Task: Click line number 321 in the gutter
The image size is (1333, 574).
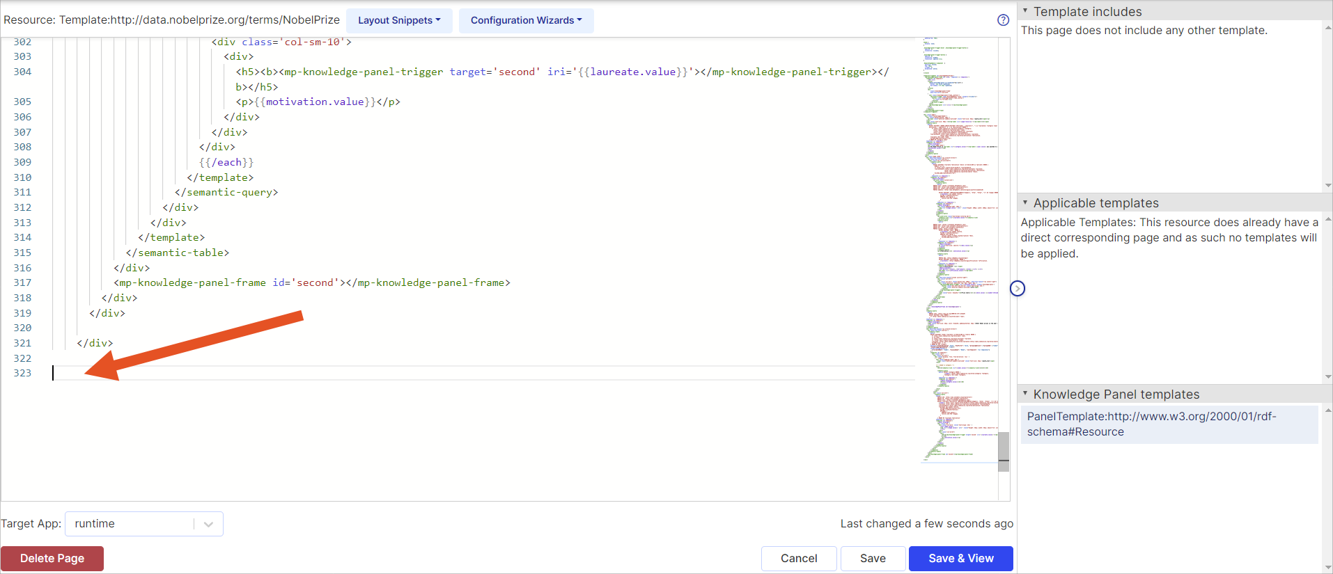Action: click(22, 343)
